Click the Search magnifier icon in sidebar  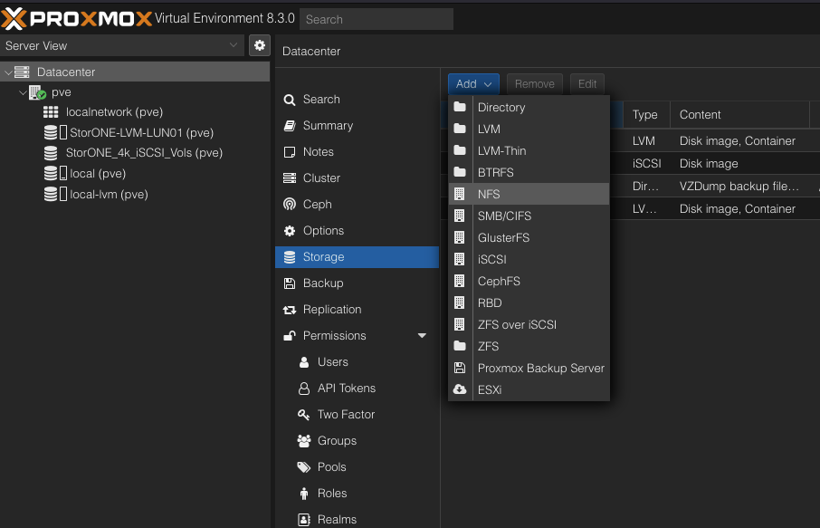coord(290,100)
